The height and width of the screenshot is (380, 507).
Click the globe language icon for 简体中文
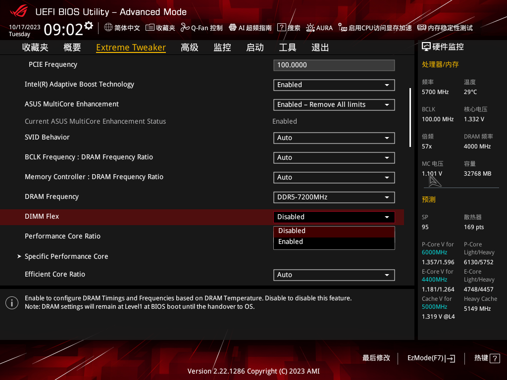[108, 28]
